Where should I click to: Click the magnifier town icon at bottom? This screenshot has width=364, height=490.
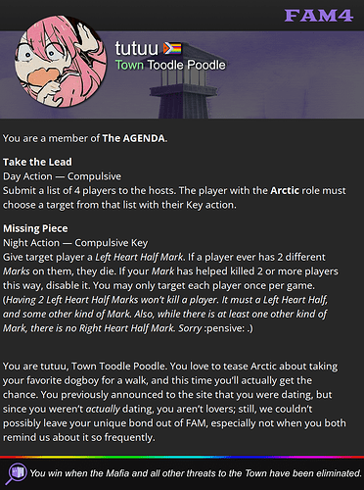16,473
